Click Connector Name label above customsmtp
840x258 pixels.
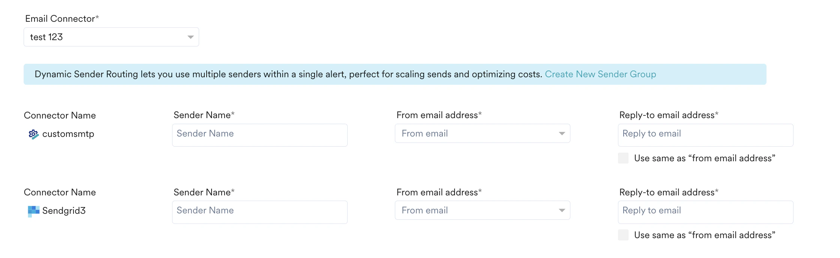[60, 115]
